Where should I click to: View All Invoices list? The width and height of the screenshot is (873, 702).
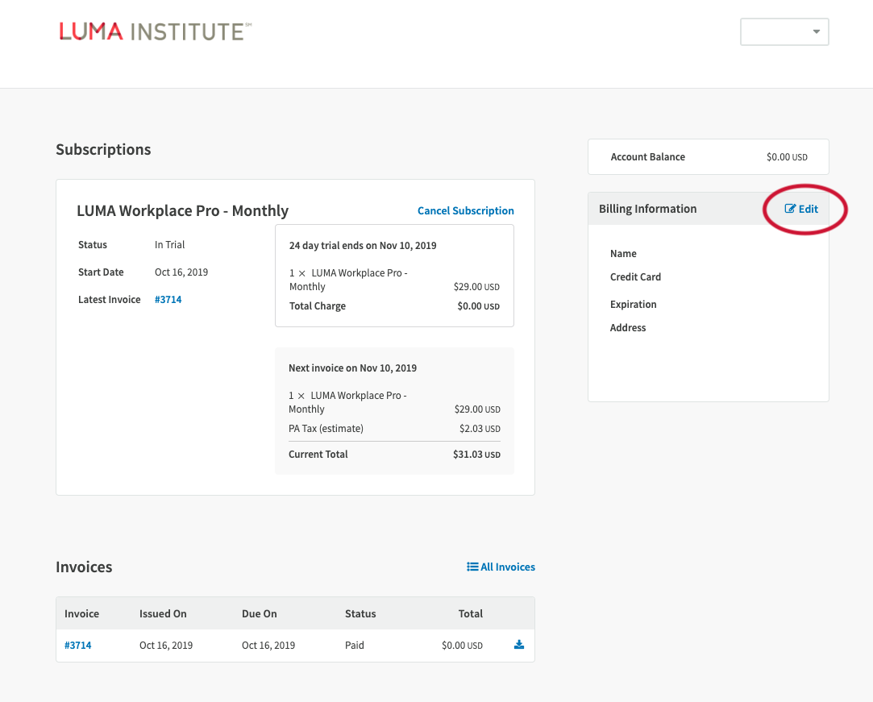pyautogui.click(x=501, y=567)
